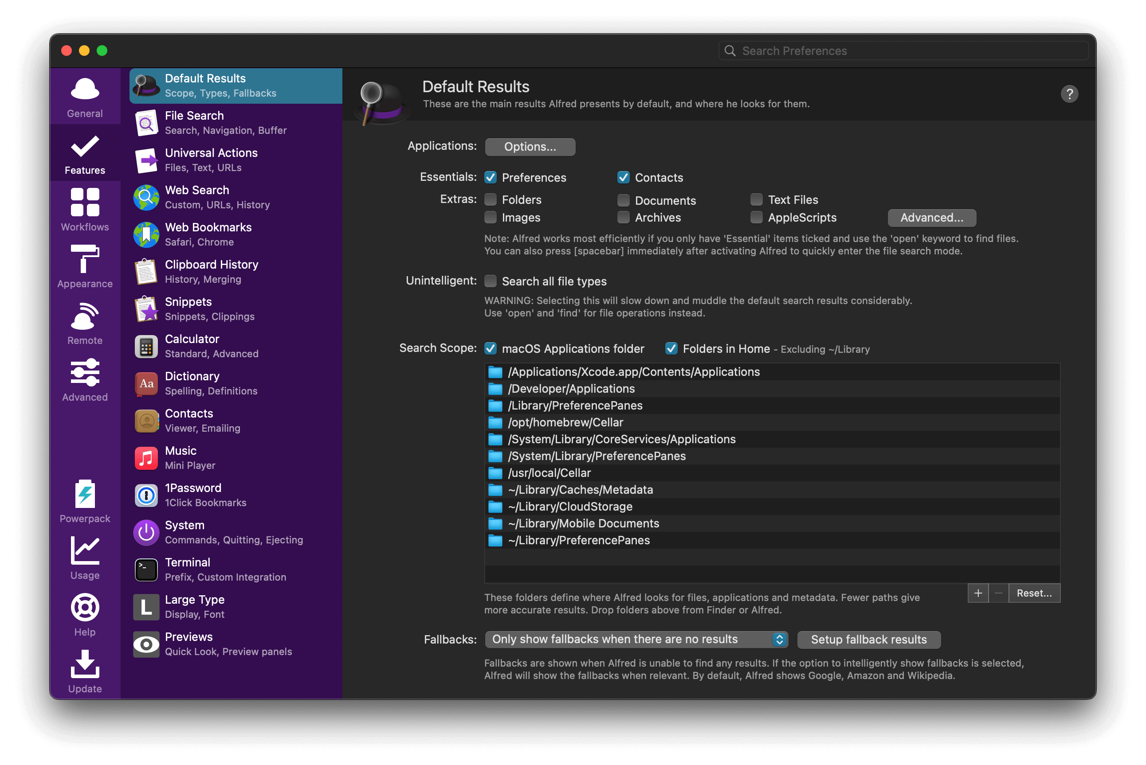Click Setup fallback results
1146x765 pixels.
click(868, 639)
